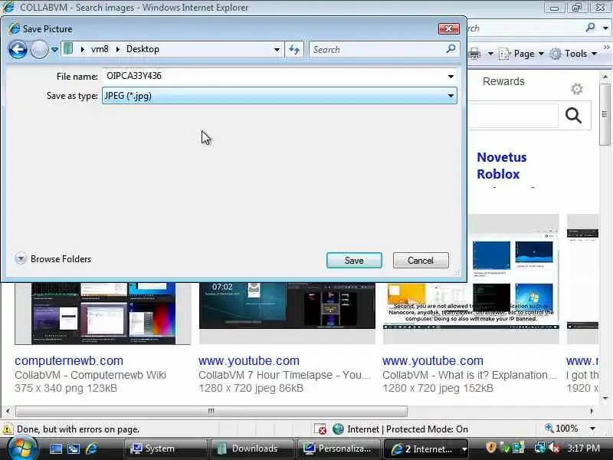This screenshot has width=613, height=460.
Task: Open the Windows Start orb
Action: 21,449
